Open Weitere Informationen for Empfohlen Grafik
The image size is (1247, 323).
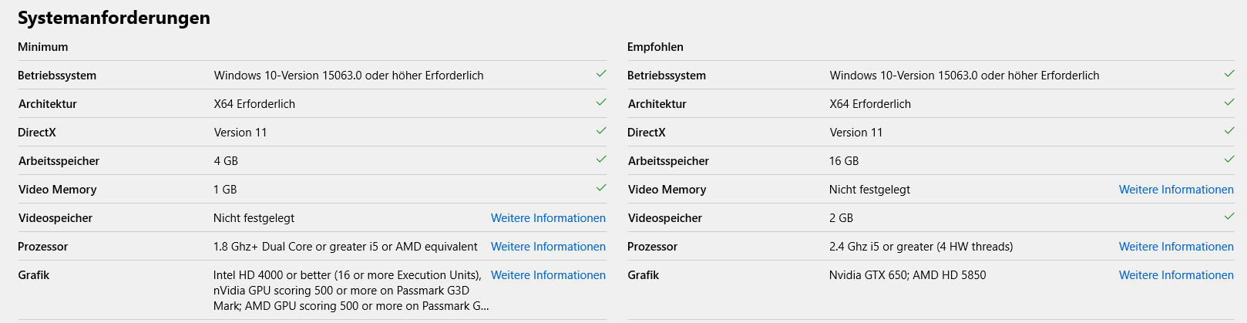tap(1176, 275)
